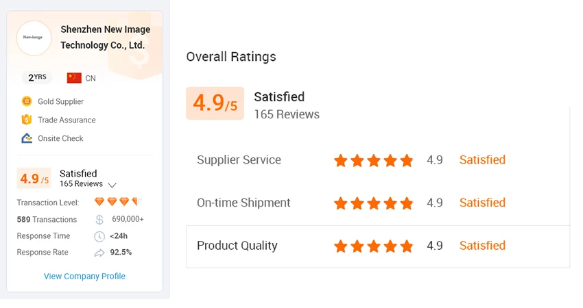This screenshot has height=308, width=583.
Task: Click the sidebar 4.9/5 score box
Action: (x=34, y=179)
